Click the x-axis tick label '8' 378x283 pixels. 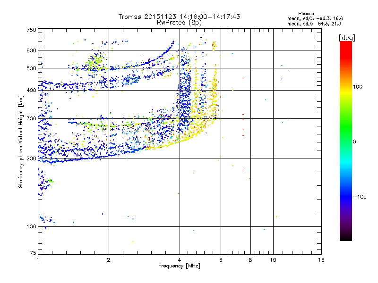[250, 260]
